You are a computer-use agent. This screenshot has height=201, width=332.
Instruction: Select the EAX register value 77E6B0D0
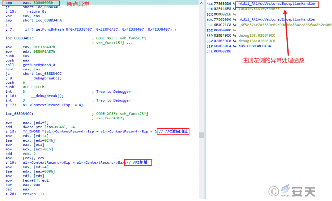point(222,4)
